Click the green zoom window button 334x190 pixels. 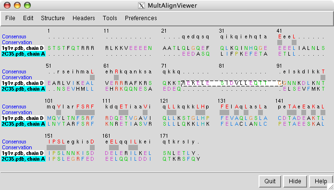(x=27, y=5)
